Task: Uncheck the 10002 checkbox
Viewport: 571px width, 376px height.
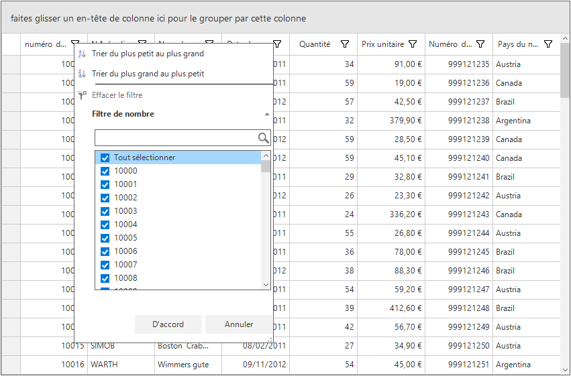Action: [x=105, y=198]
